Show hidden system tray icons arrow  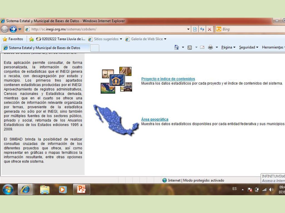click(x=243, y=190)
